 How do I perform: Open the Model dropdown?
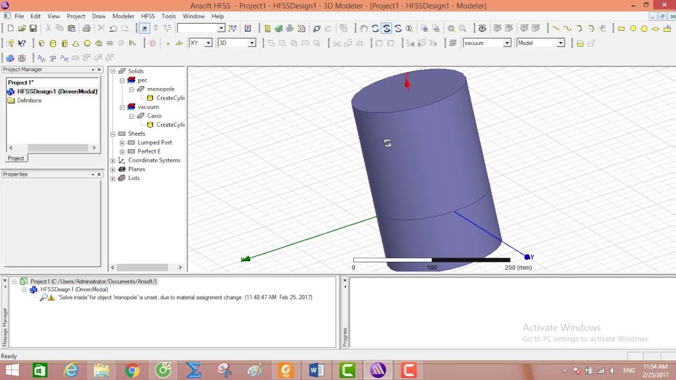click(561, 43)
